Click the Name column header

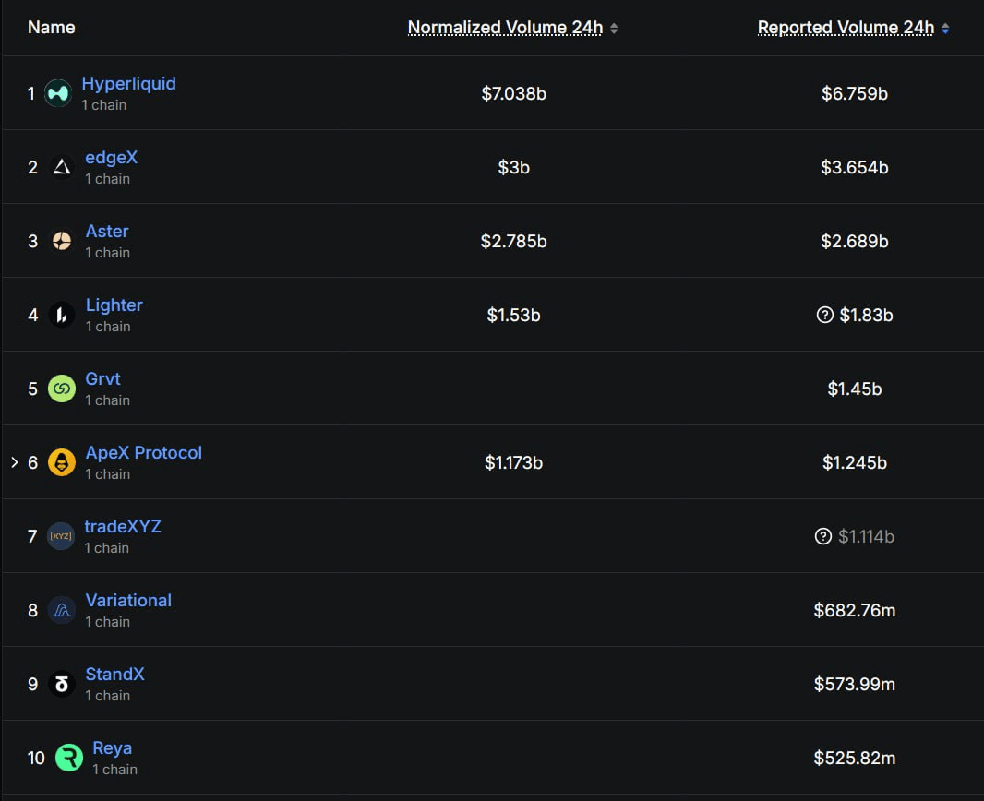(51, 28)
